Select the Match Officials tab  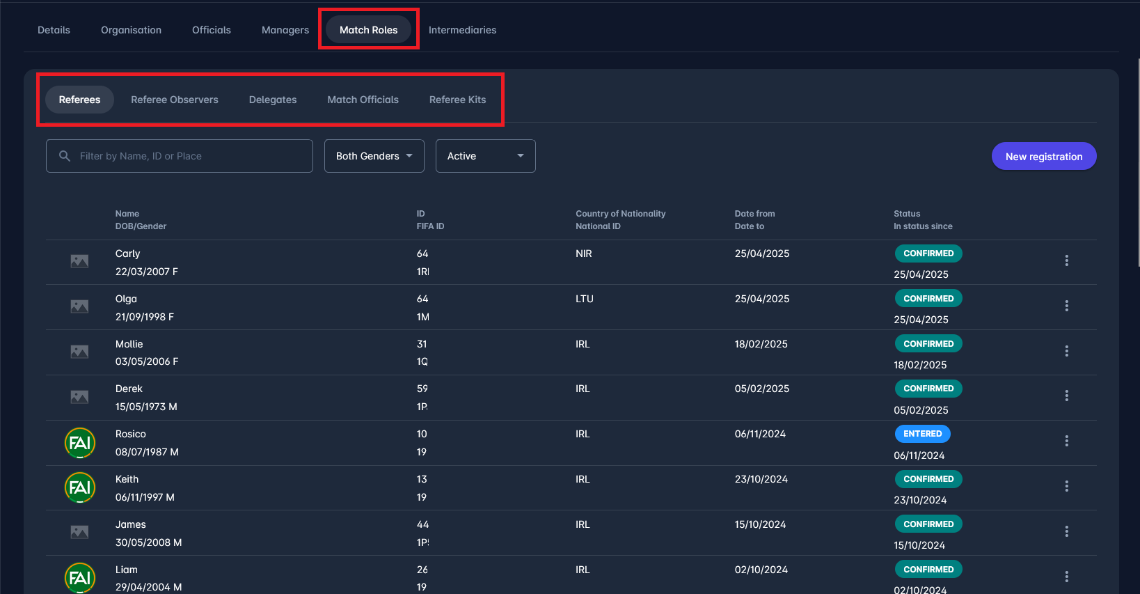(x=363, y=100)
